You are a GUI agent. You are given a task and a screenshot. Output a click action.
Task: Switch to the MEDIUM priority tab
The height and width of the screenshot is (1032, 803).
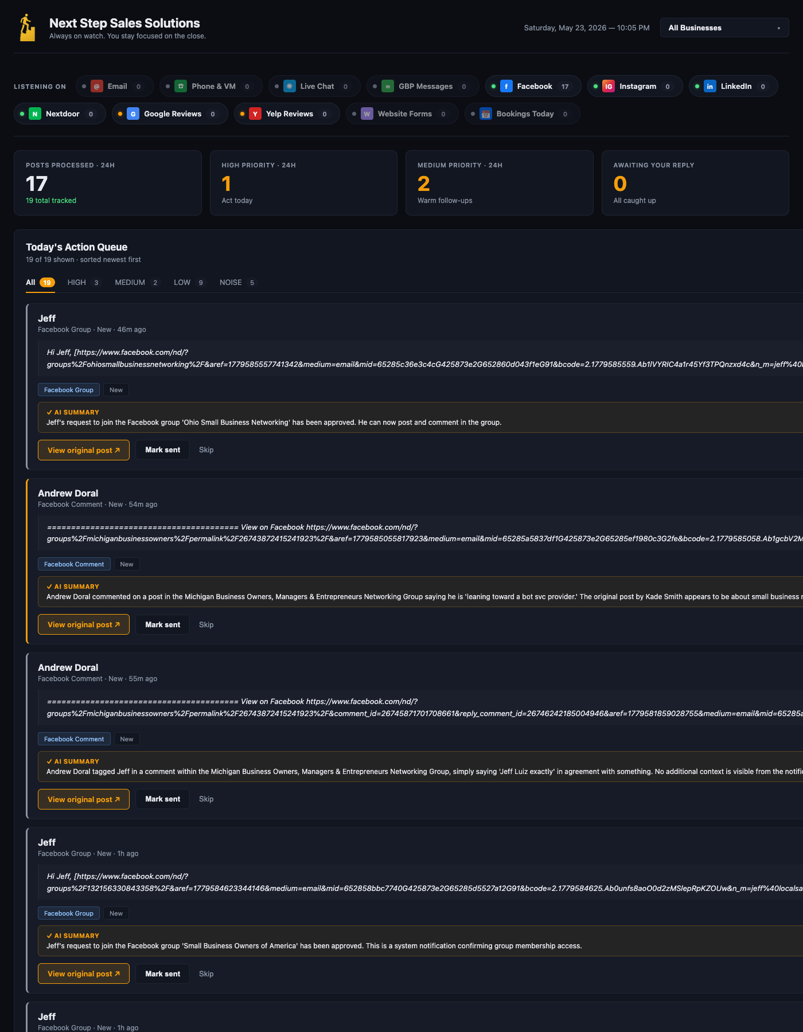[138, 283]
